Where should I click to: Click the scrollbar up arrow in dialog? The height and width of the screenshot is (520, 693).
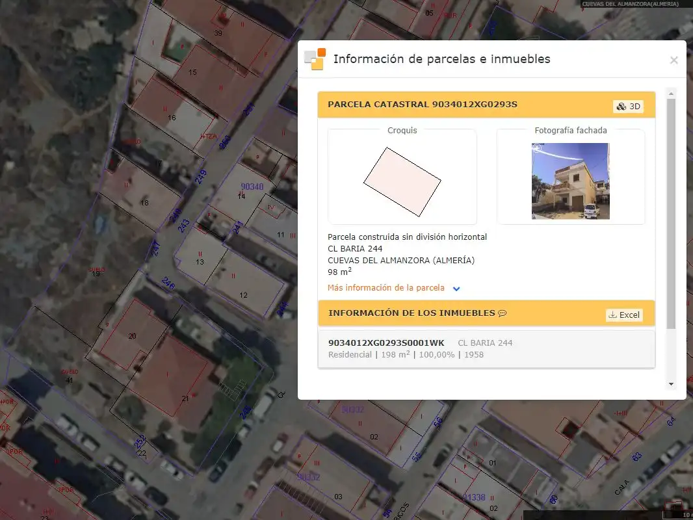click(671, 94)
